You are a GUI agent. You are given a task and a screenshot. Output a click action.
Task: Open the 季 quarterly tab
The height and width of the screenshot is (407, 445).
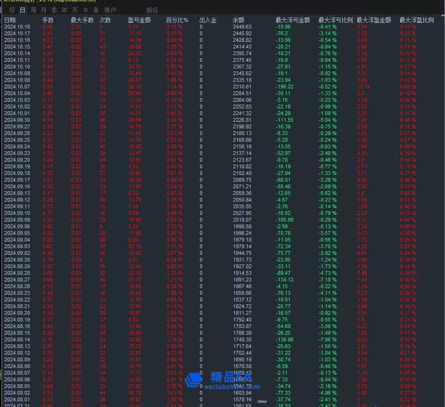tap(54, 10)
